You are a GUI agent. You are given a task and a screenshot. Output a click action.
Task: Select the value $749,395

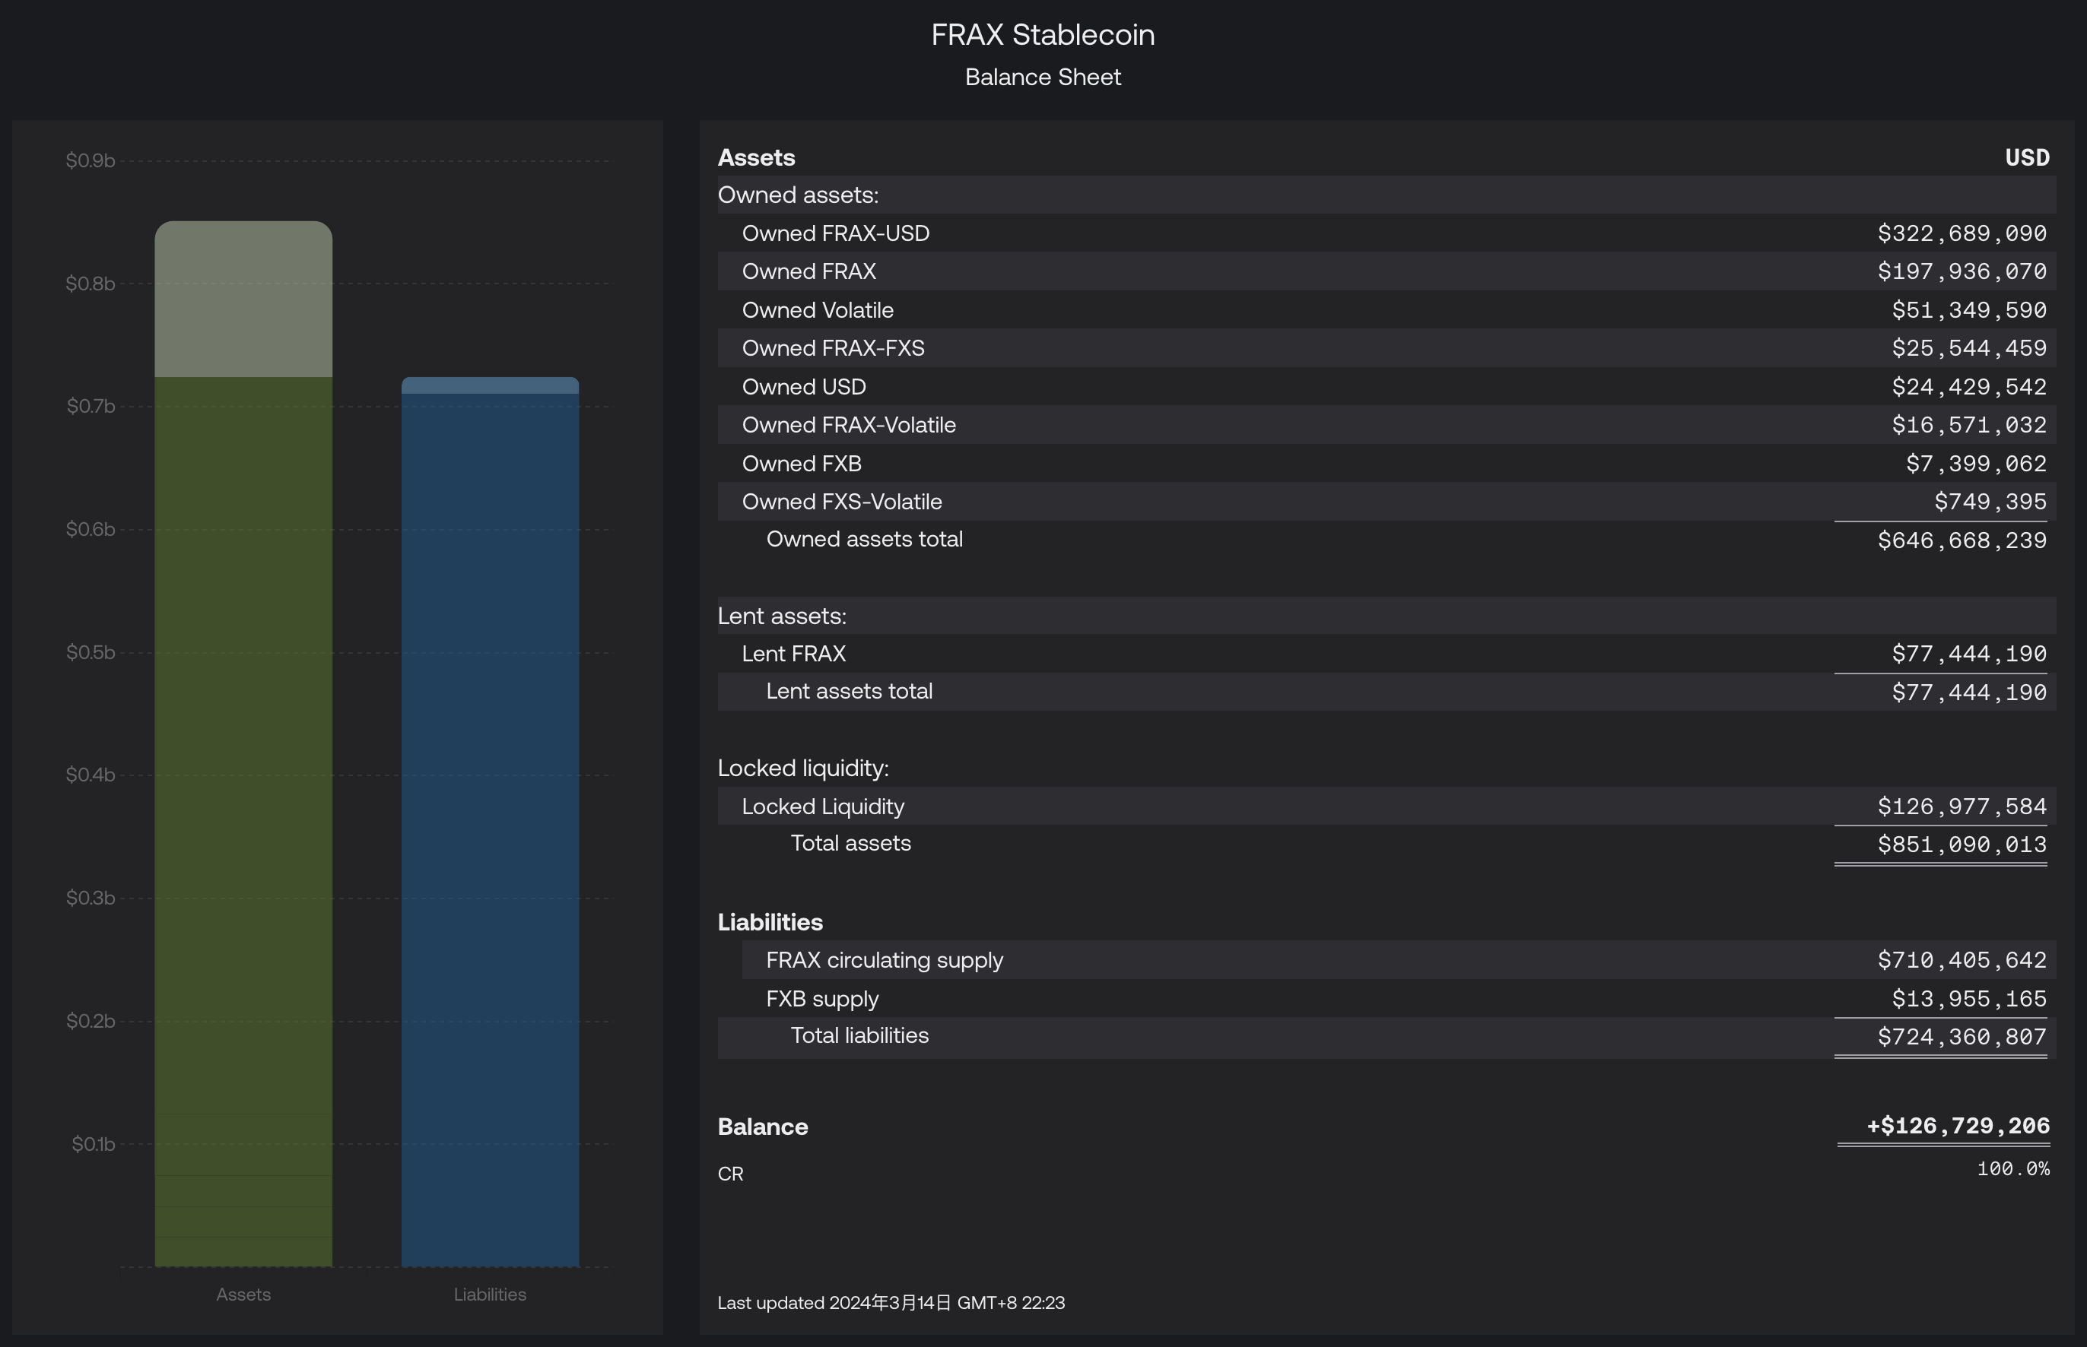[1990, 502]
